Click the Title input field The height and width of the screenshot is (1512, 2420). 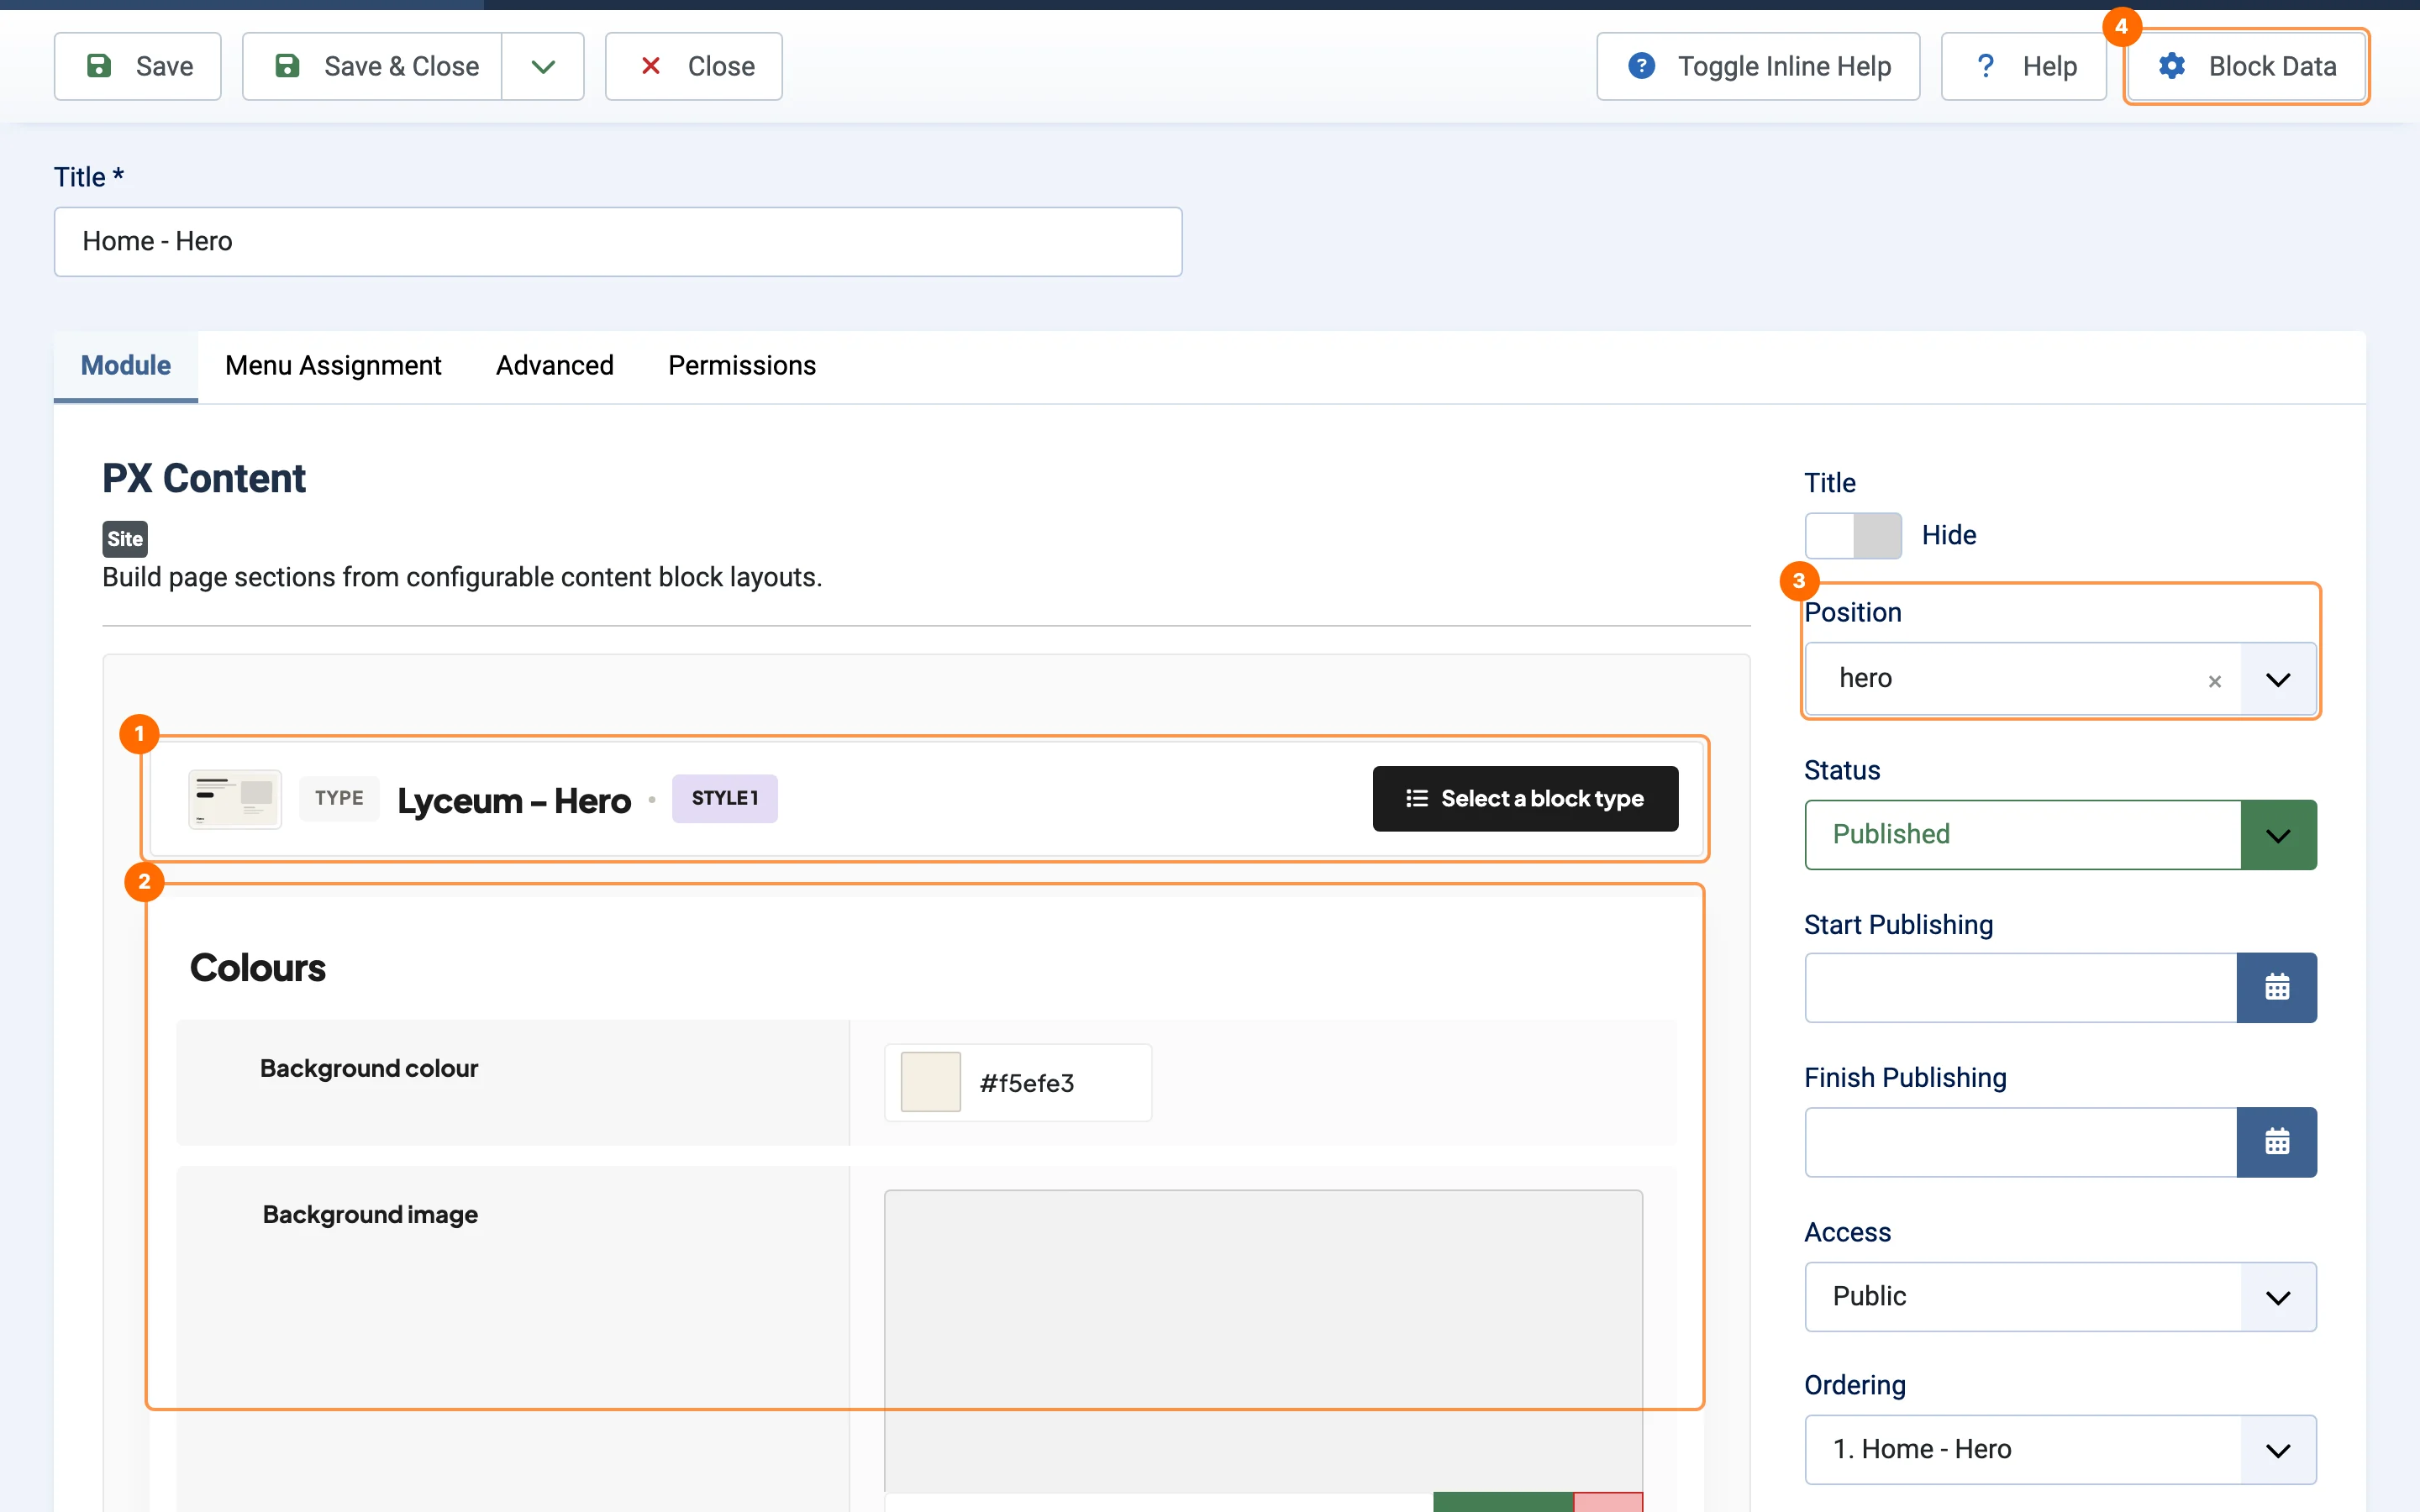click(x=618, y=242)
